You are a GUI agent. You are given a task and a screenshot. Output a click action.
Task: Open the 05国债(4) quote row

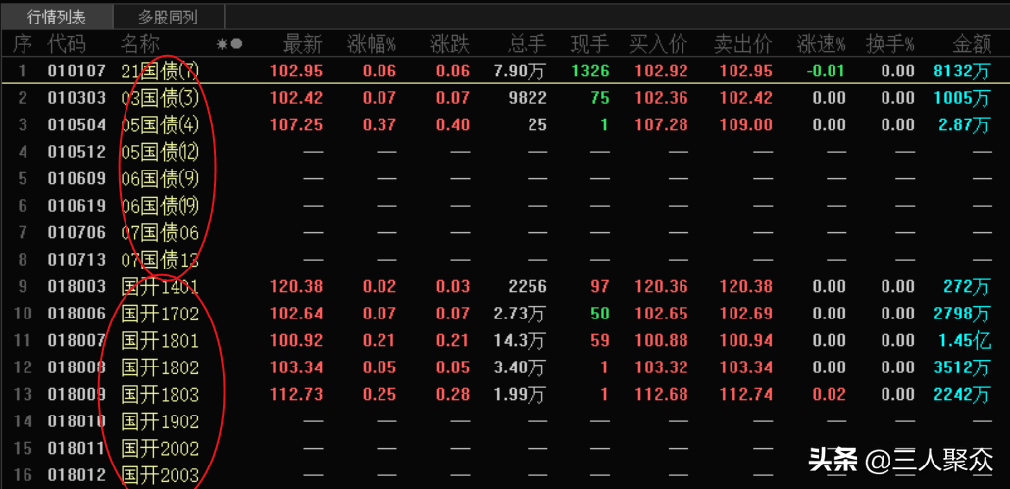[x=159, y=125]
